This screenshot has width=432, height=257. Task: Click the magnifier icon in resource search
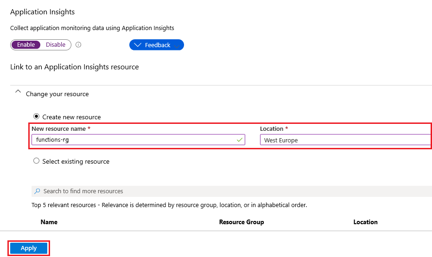coord(37,191)
